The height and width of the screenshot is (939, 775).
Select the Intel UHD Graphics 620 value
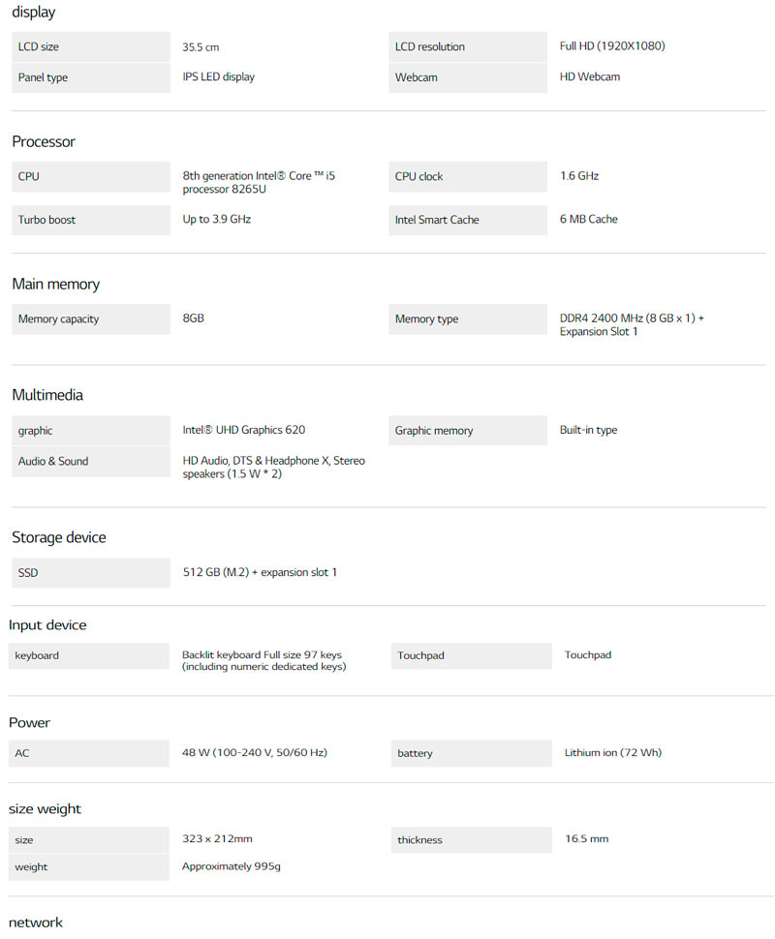click(x=244, y=430)
